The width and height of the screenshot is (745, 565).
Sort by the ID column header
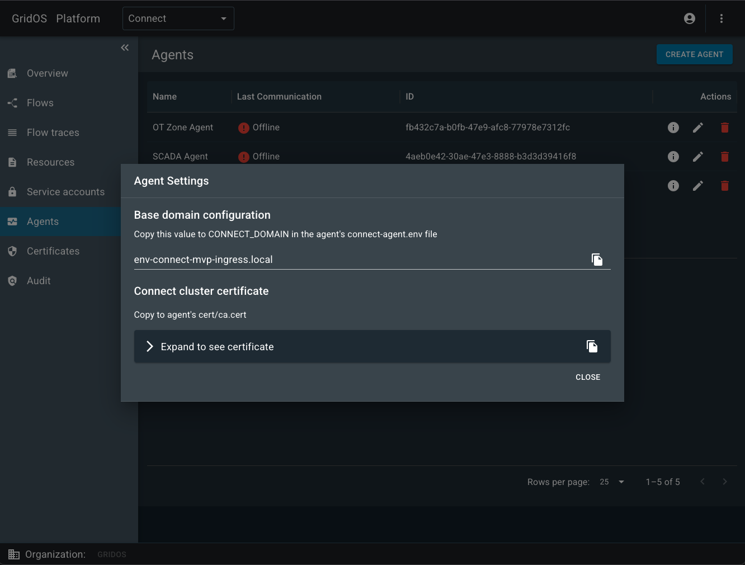[x=409, y=97]
